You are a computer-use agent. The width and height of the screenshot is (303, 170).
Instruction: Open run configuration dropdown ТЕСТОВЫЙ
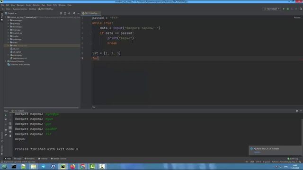pyautogui.click(x=272, y=9)
